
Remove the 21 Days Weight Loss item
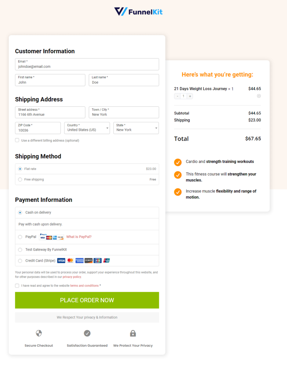(x=259, y=96)
